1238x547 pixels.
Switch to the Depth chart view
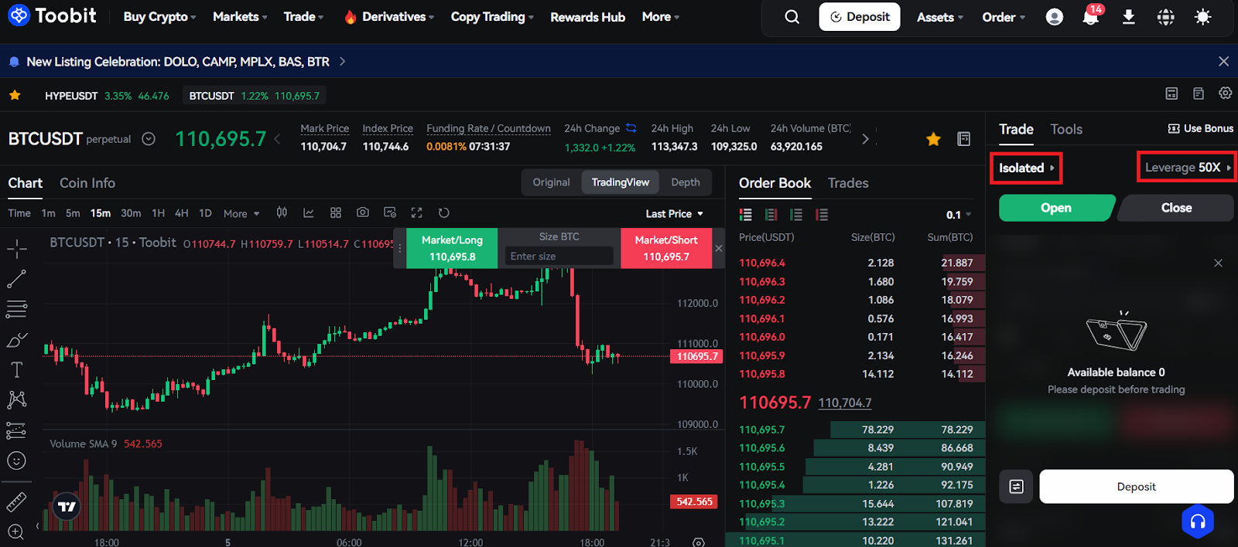tap(686, 182)
